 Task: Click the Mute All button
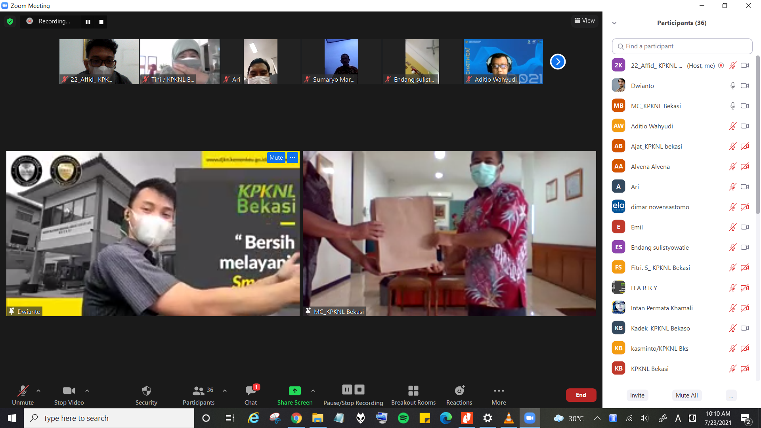[686, 395]
